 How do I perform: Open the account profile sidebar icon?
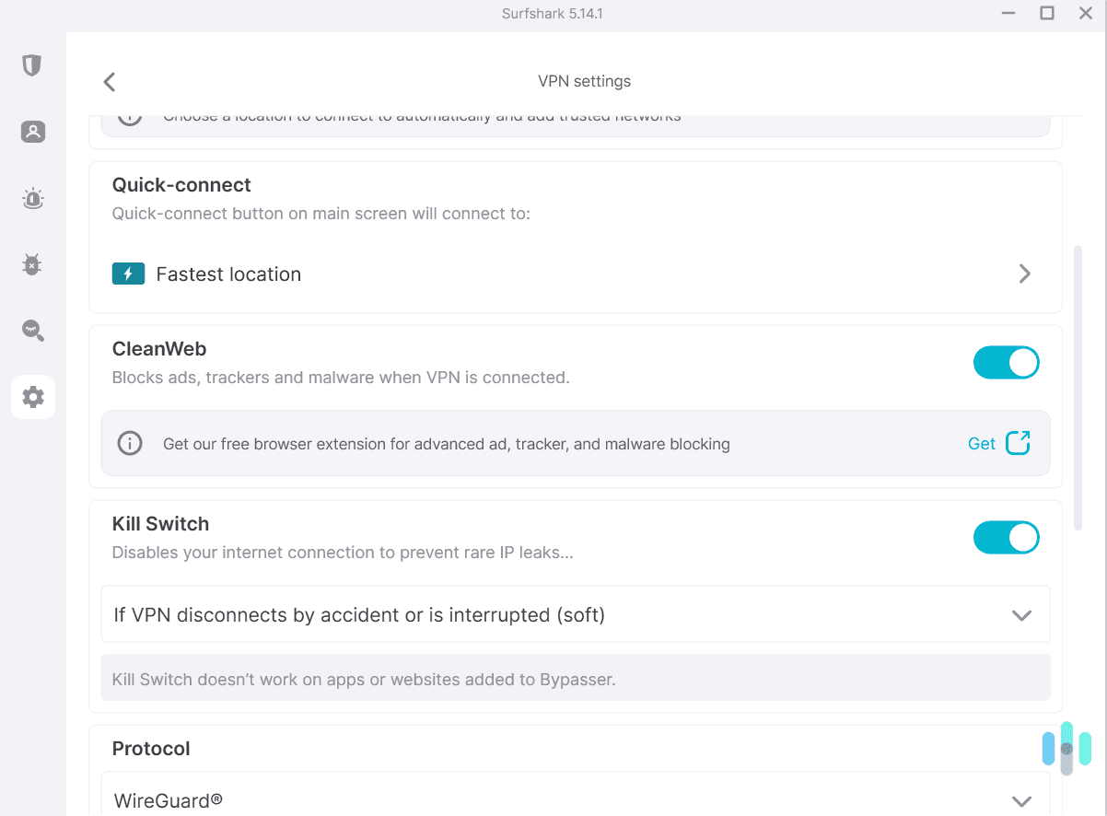tap(32, 132)
